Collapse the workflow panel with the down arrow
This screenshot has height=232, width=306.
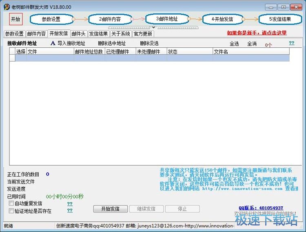pyautogui.click(x=153, y=27)
